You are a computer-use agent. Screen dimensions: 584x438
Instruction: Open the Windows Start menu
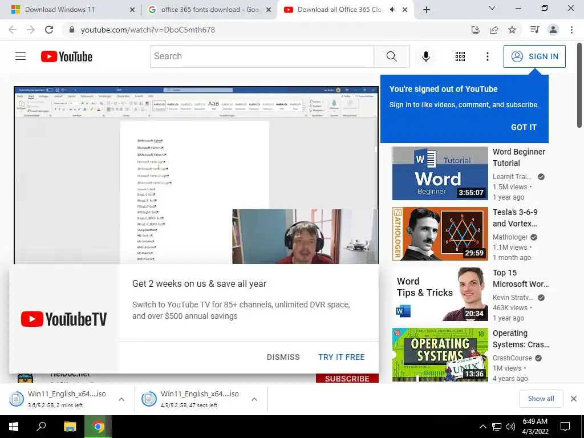(x=14, y=427)
